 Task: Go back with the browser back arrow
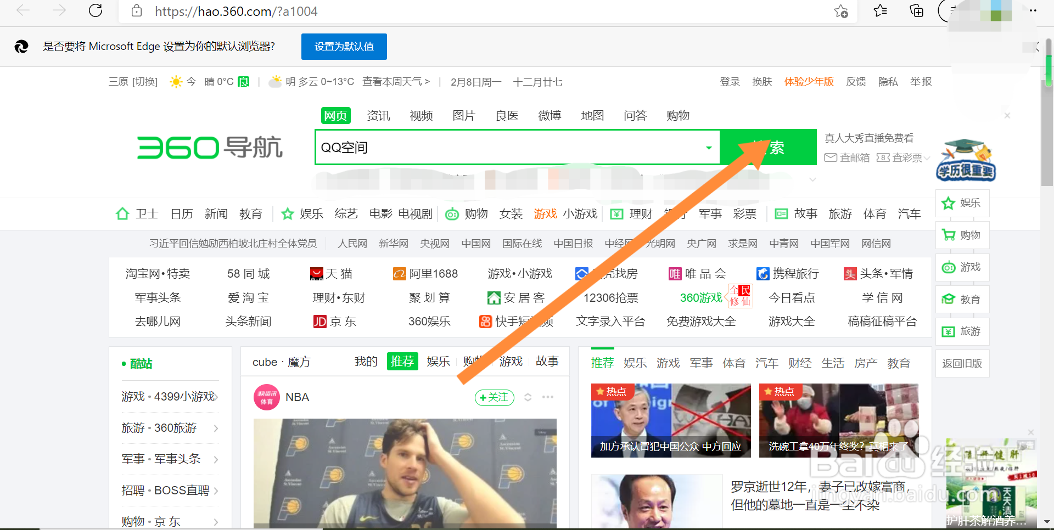pos(23,11)
